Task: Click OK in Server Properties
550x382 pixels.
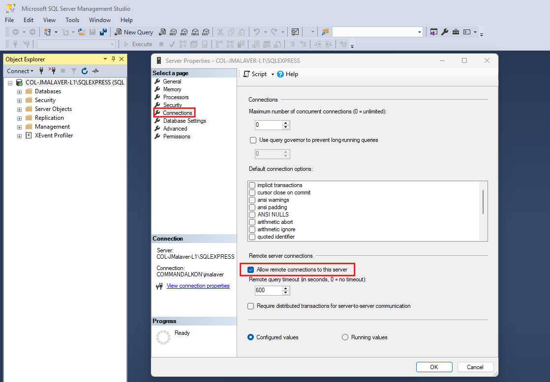Action: 434,367
